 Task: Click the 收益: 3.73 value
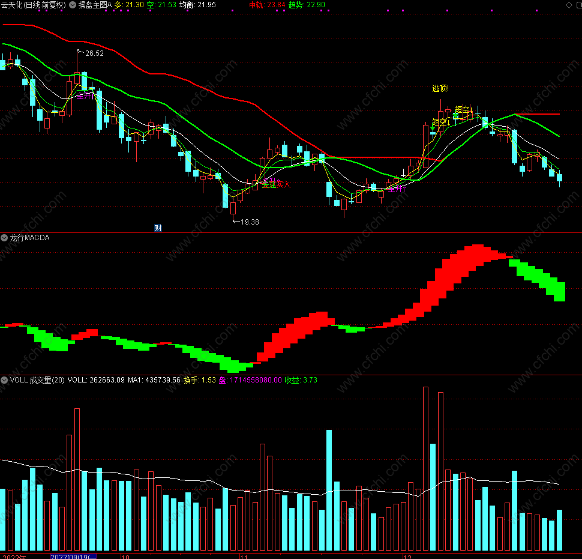tap(301, 380)
